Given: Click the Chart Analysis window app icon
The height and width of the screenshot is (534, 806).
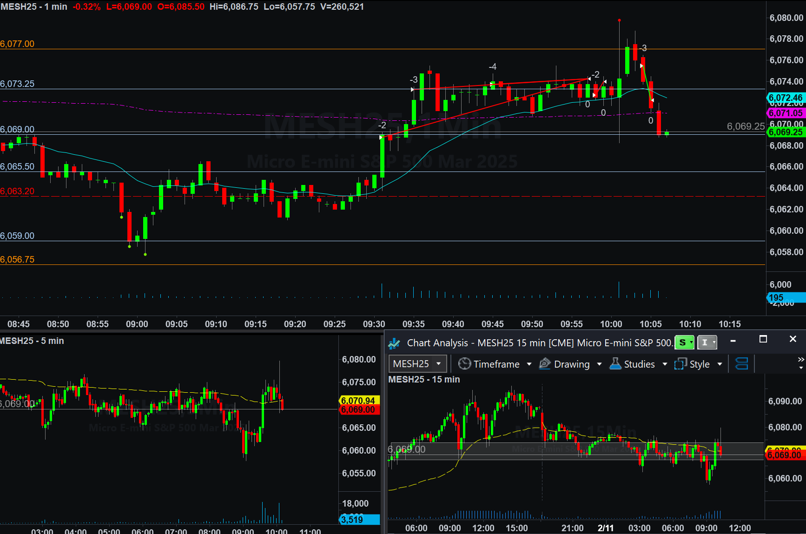Looking at the screenshot, I should coord(394,343).
